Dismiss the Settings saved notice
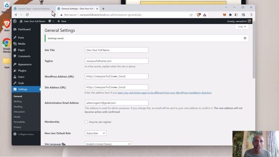The height and width of the screenshot is (157, 279). click(x=245, y=38)
